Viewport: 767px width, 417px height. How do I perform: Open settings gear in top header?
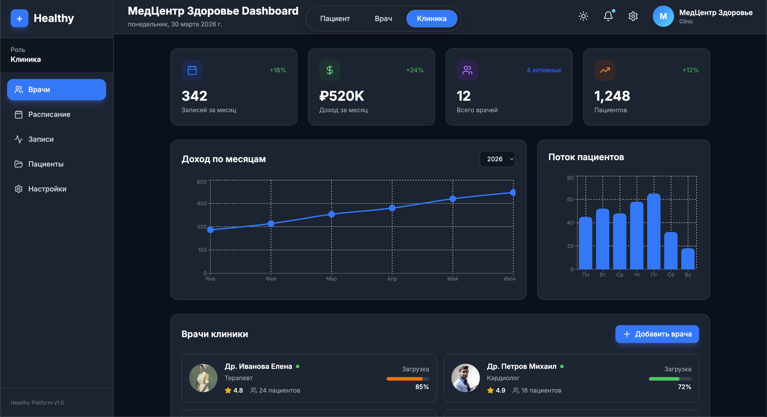click(633, 16)
